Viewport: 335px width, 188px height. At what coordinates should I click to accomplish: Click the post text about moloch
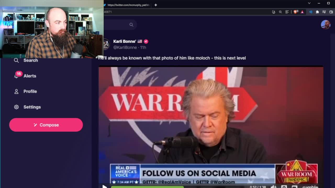[172, 58]
